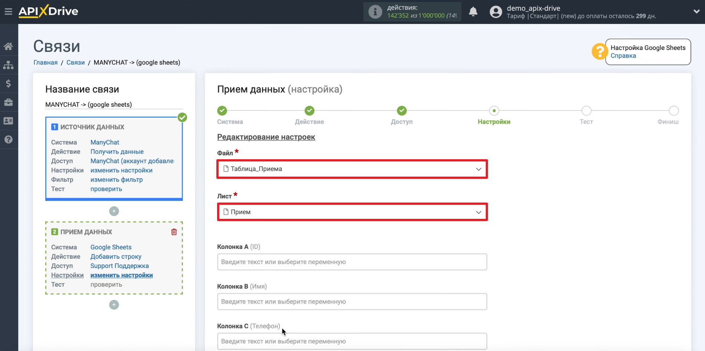Click the actions counter 142'352
The width and height of the screenshot is (705, 351).
398,16
